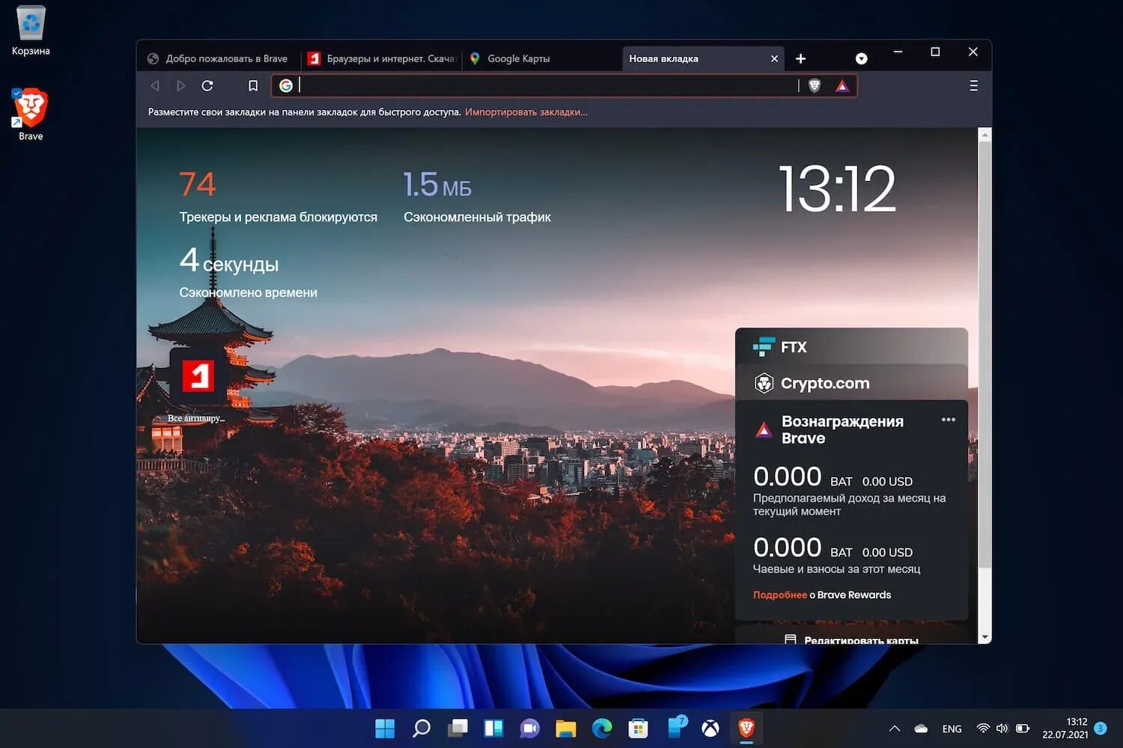Reload the current page
This screenshot has width=1123, height=748.
(x=207, y=86)
